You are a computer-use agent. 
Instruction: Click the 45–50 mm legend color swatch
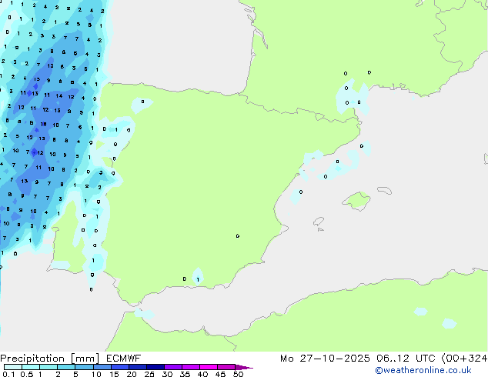pyautogui.click(x=226, y=367)
